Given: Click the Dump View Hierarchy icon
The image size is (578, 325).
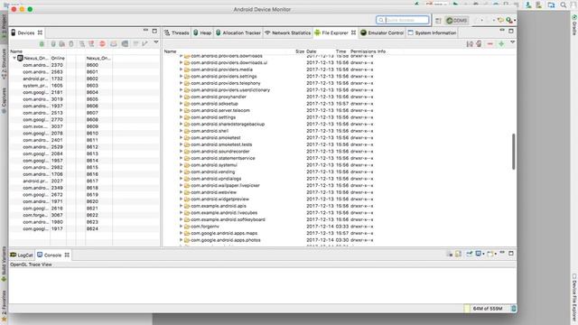Looking at the screenshot, I should point(125,44).
